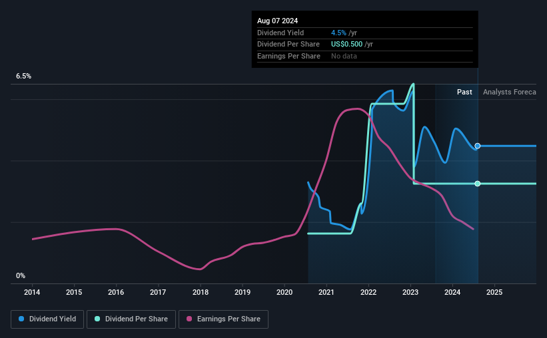Click the Aug 07 2024 tooltip date
This screenshot has height=338, width=547.
(278, 21)
